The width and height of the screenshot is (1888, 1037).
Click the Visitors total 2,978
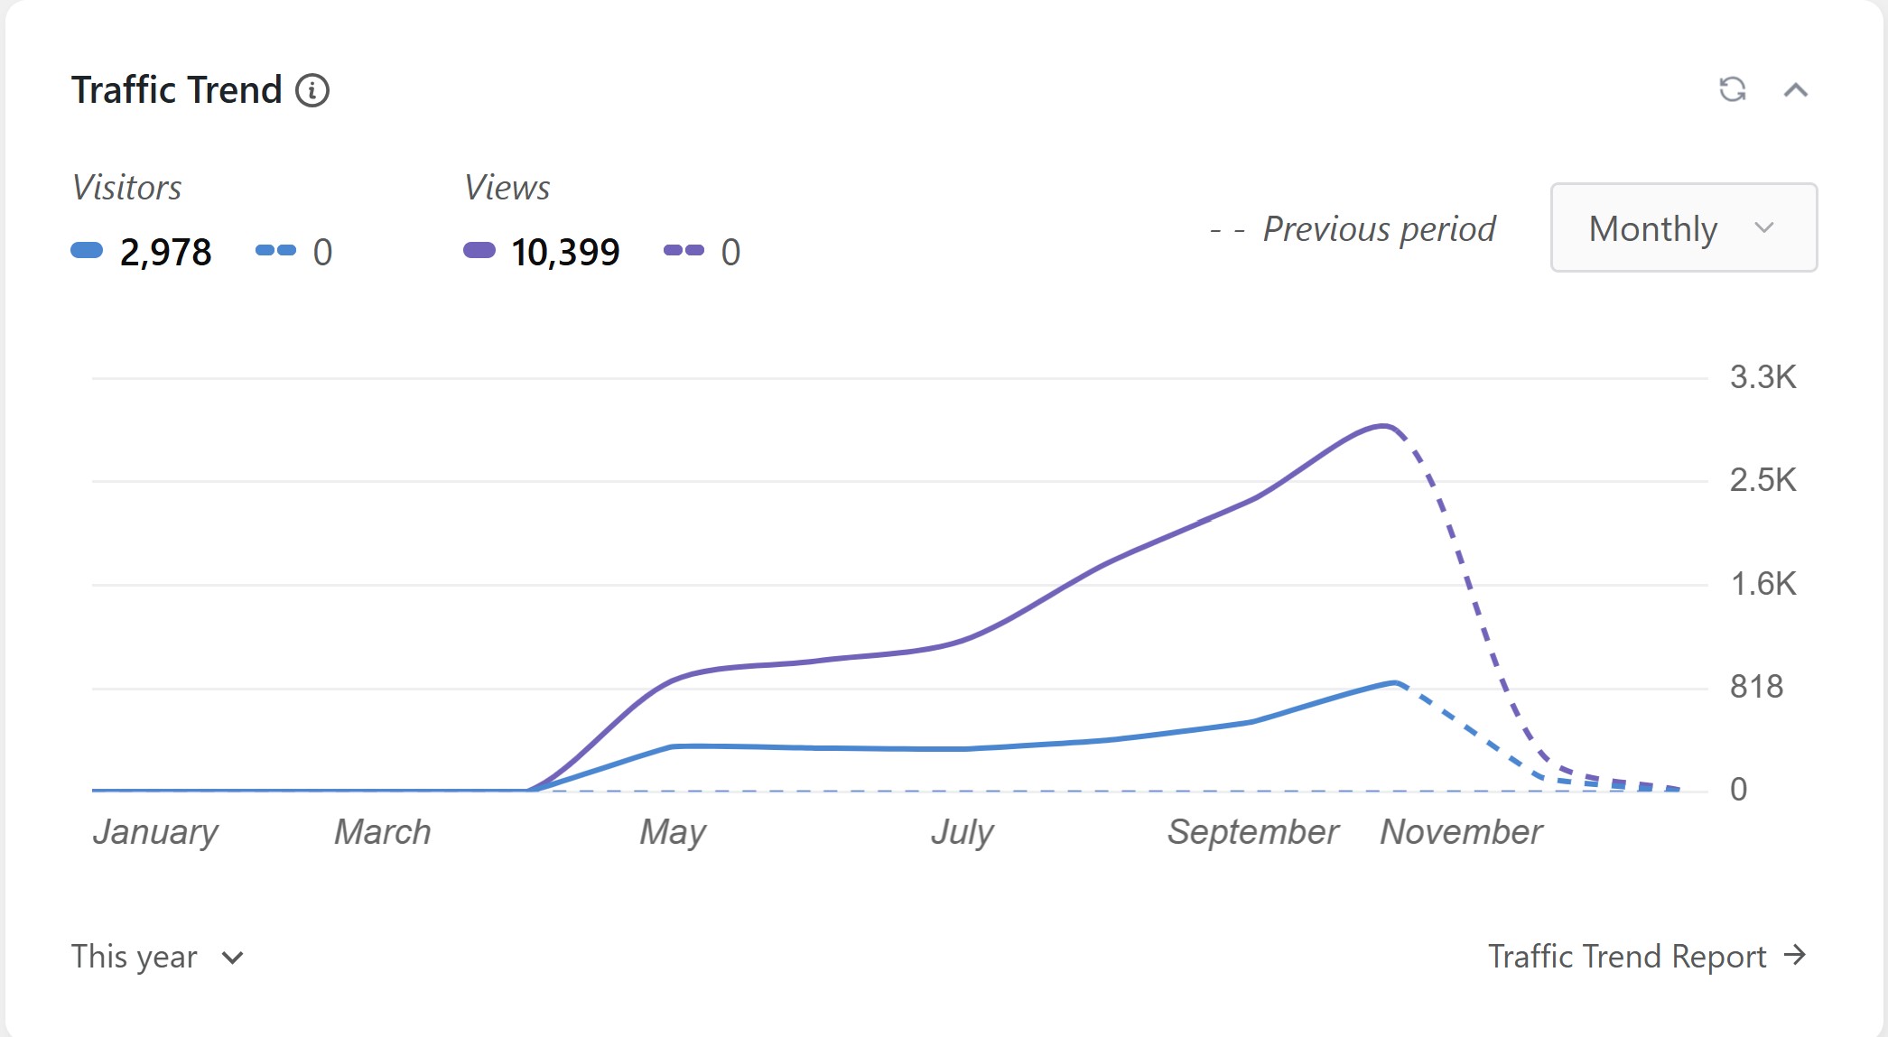(165, 253)
